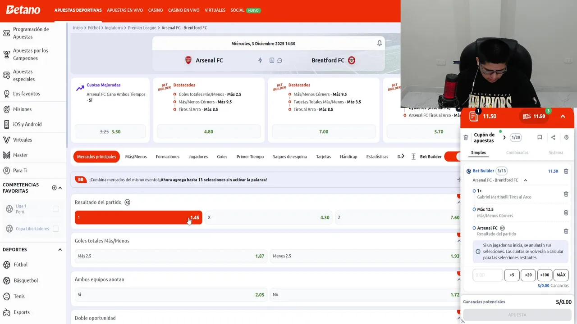Open Casino top menu
The image size is (577, 324).
[156, 10]
